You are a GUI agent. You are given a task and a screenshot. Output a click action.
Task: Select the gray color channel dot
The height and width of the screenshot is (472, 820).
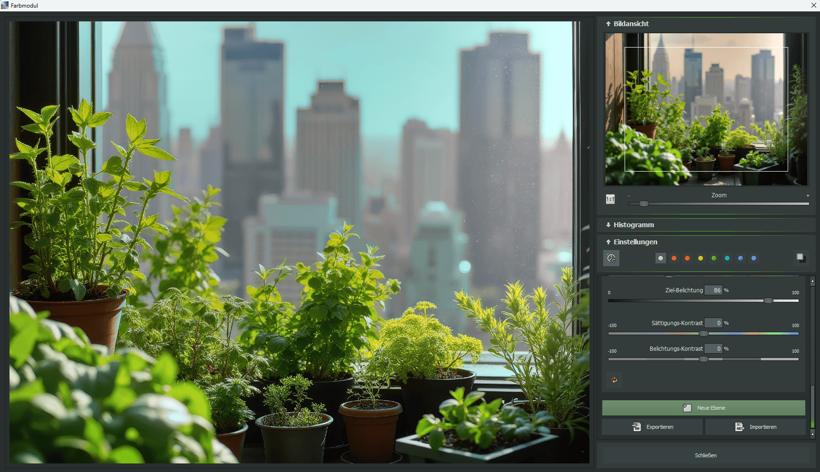pyautogui.click(x=661, y=258)
